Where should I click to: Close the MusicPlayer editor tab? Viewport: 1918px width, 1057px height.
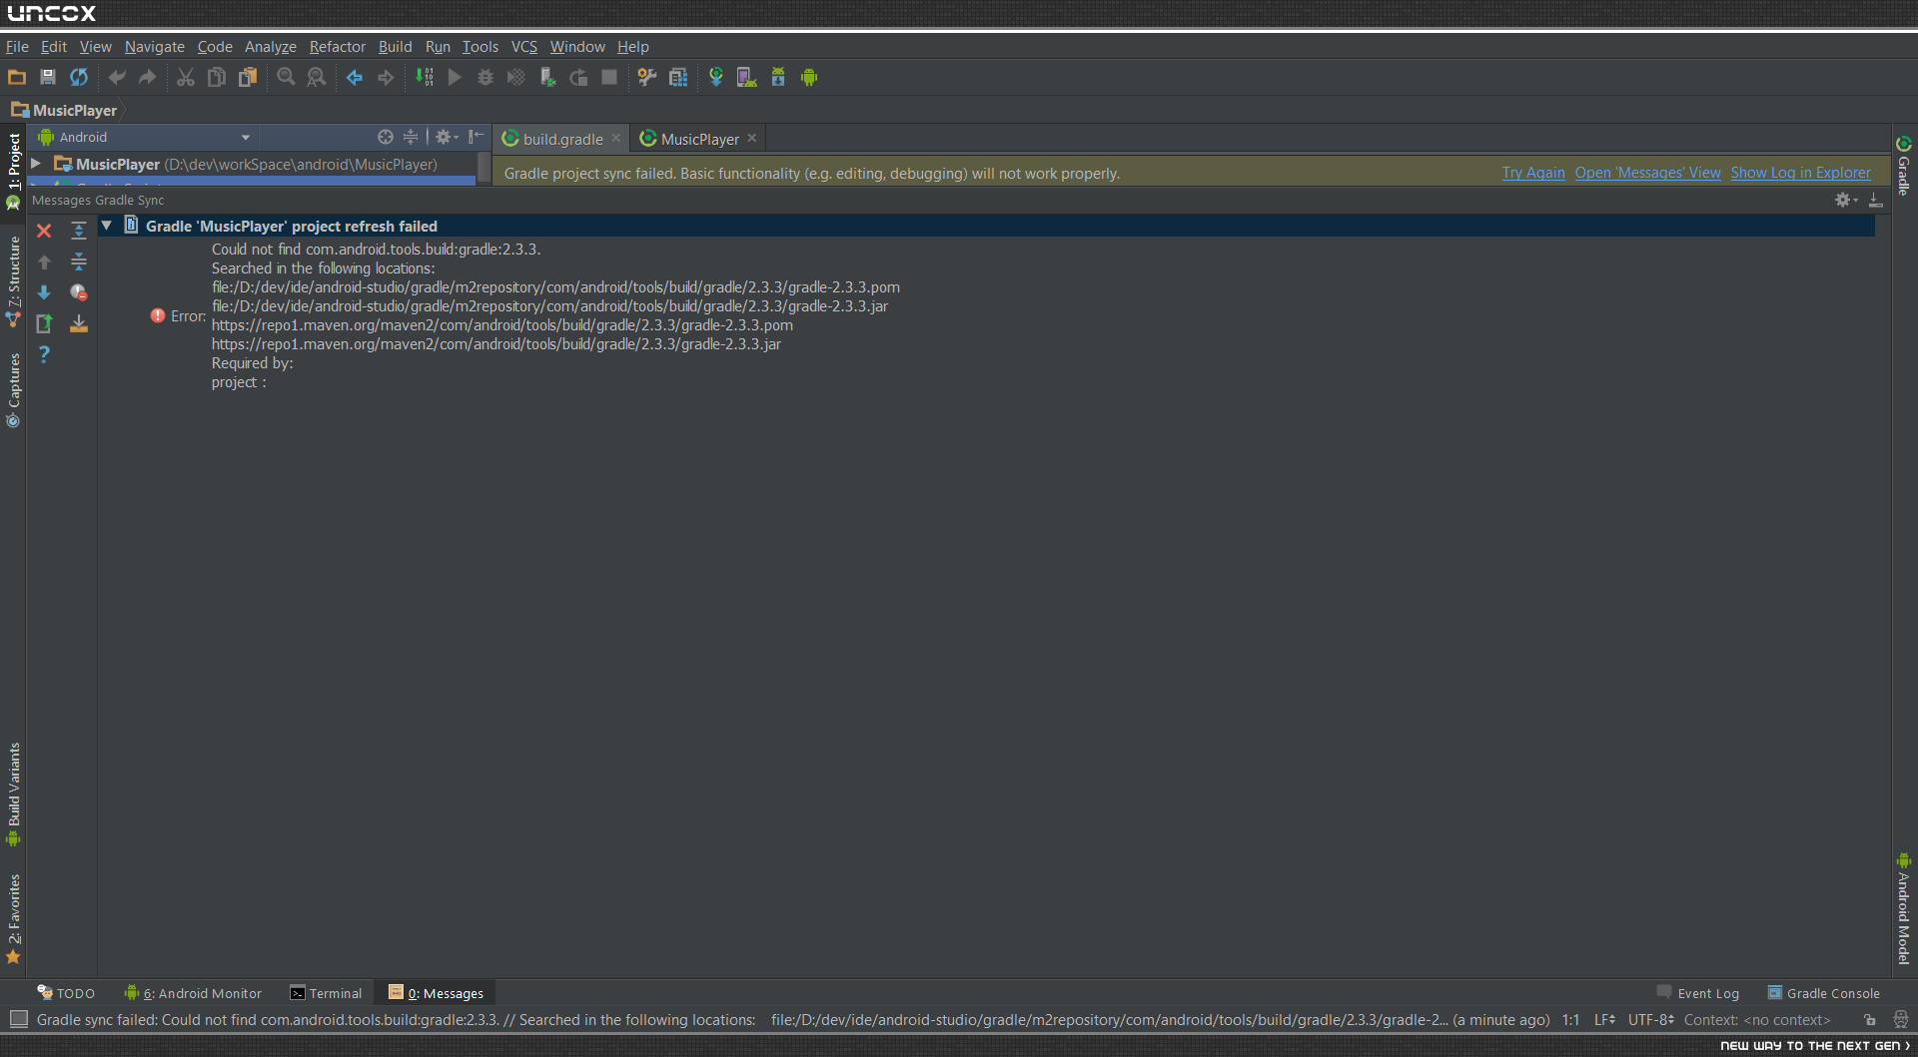coord(752,139)
